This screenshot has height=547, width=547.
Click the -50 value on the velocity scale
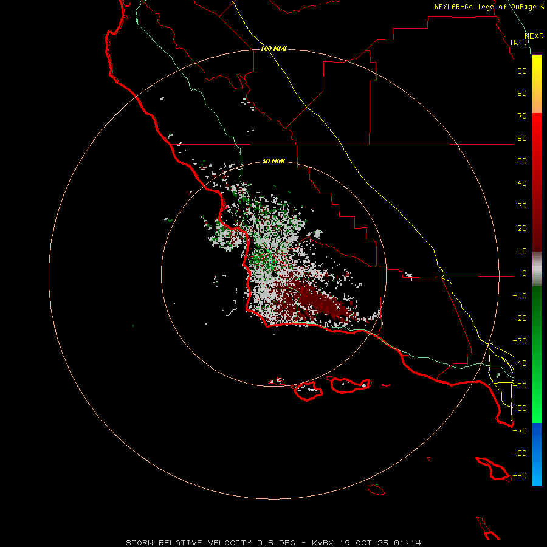tap(520, 386)
